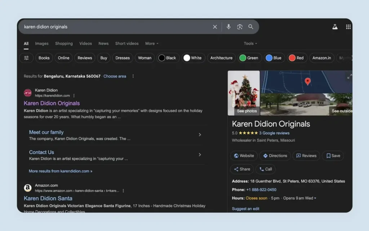Select the All results tab
This screenshot has height=231, width=369.
(26, 44)
